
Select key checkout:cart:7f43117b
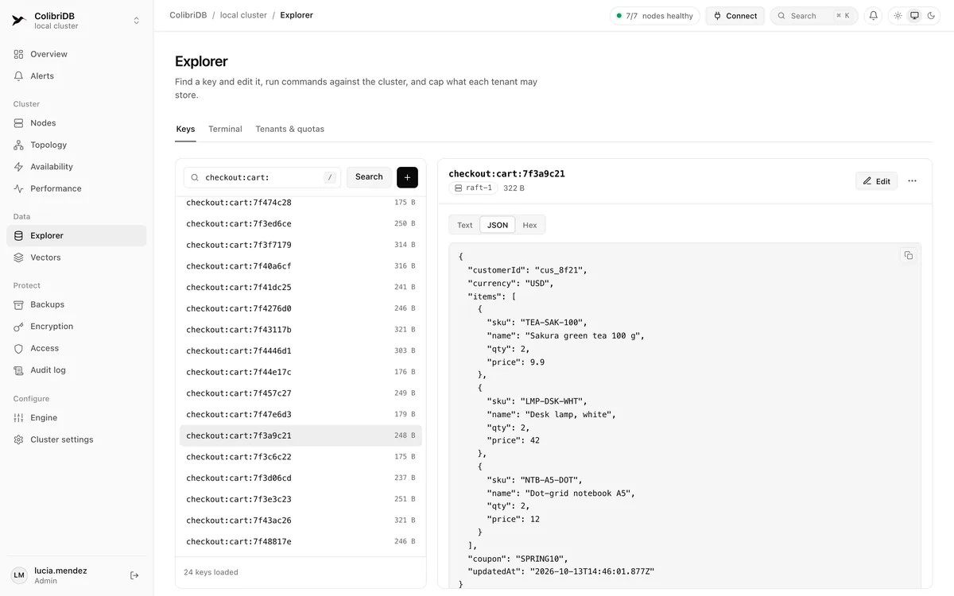(x=301, y=330)
